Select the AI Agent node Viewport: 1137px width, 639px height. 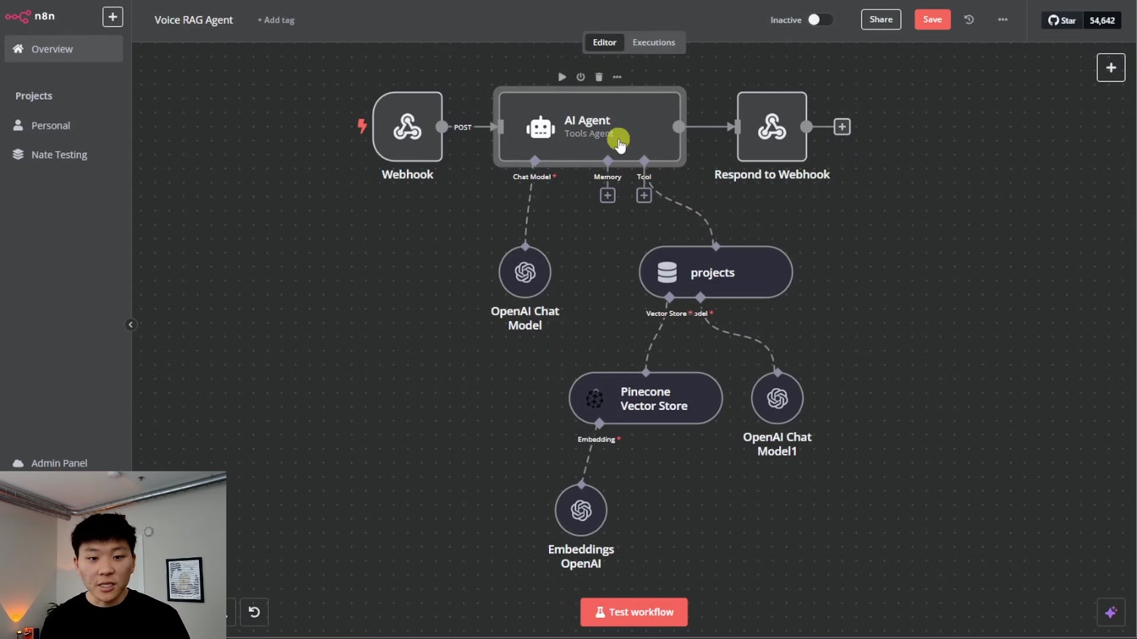[x=590, y=127]
